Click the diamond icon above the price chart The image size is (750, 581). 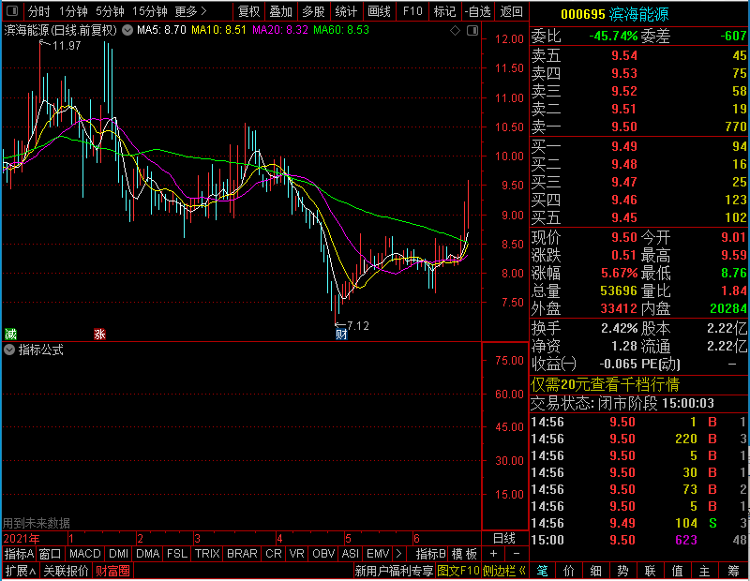pos(455,31)
